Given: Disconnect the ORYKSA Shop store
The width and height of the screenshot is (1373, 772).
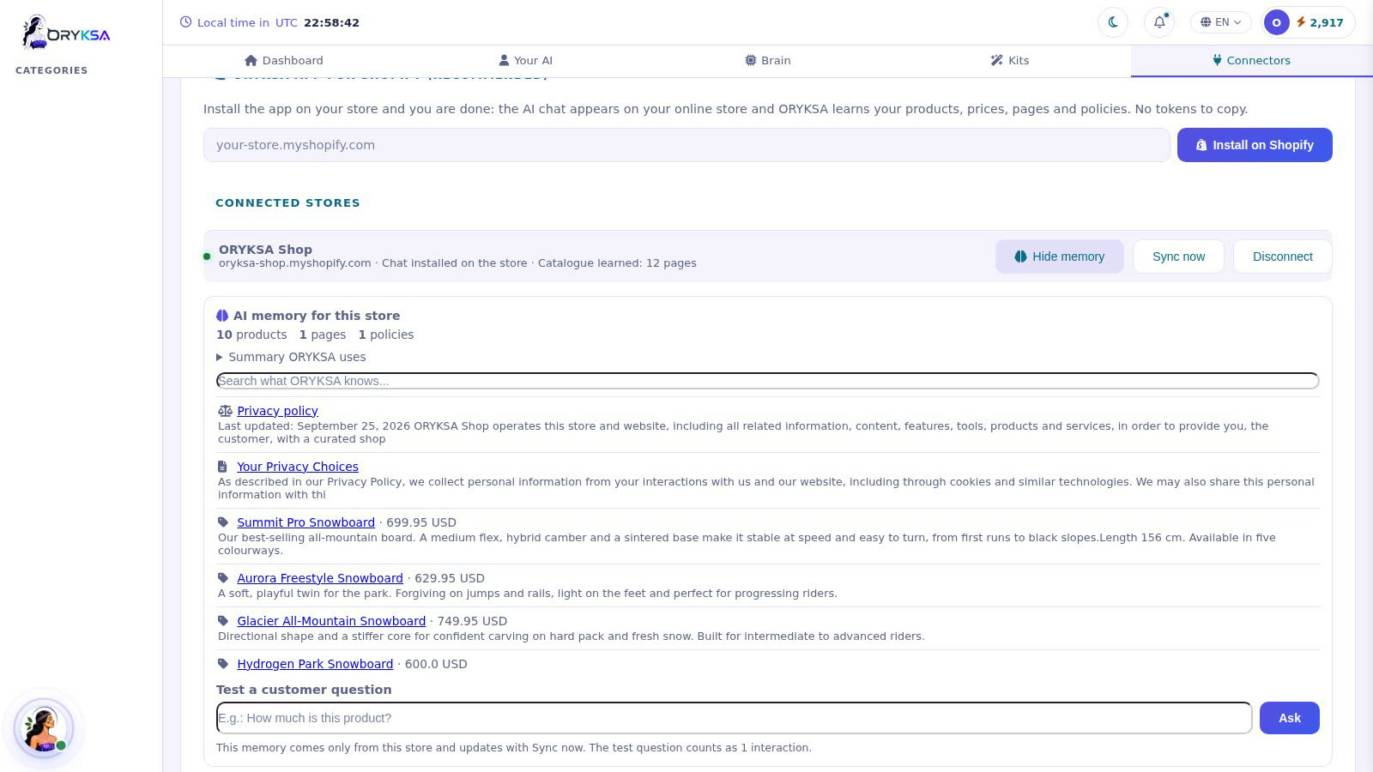Looking at the screenshot, I should pyautogui.click(x=1282, y=256).
